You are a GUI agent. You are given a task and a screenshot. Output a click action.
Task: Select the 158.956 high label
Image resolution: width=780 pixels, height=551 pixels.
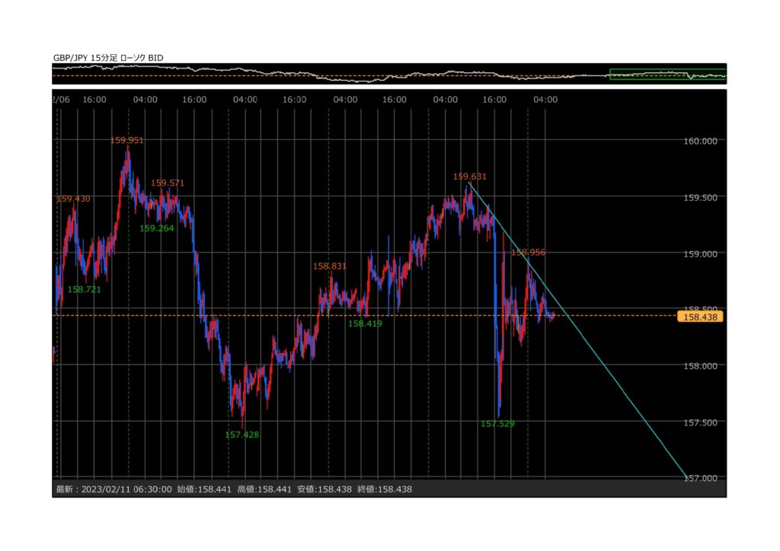528,252
